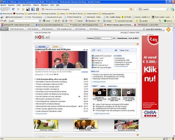Open the Google toolbar search box dropdown

pyautogui.click(x=40, y=21)
